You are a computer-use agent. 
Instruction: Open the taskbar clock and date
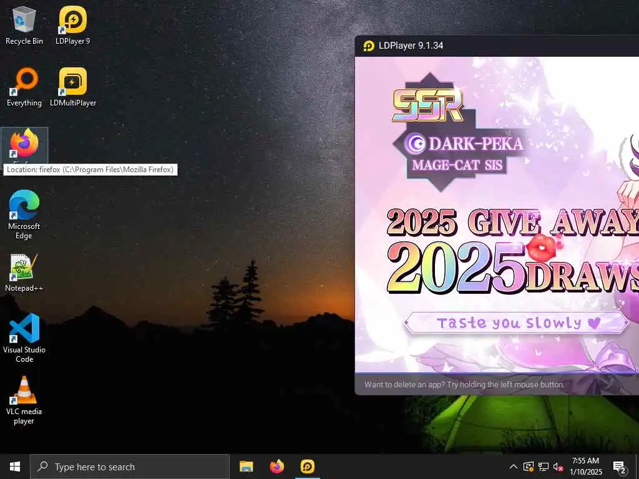(x=585, y=467)
